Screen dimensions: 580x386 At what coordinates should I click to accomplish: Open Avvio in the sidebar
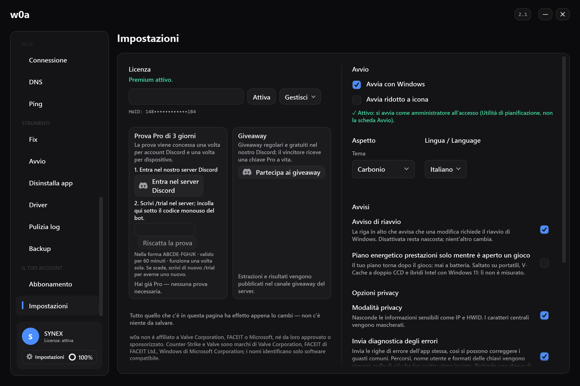click(57, 162)
